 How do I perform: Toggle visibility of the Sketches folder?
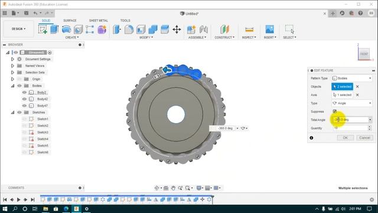coord(19,112)
